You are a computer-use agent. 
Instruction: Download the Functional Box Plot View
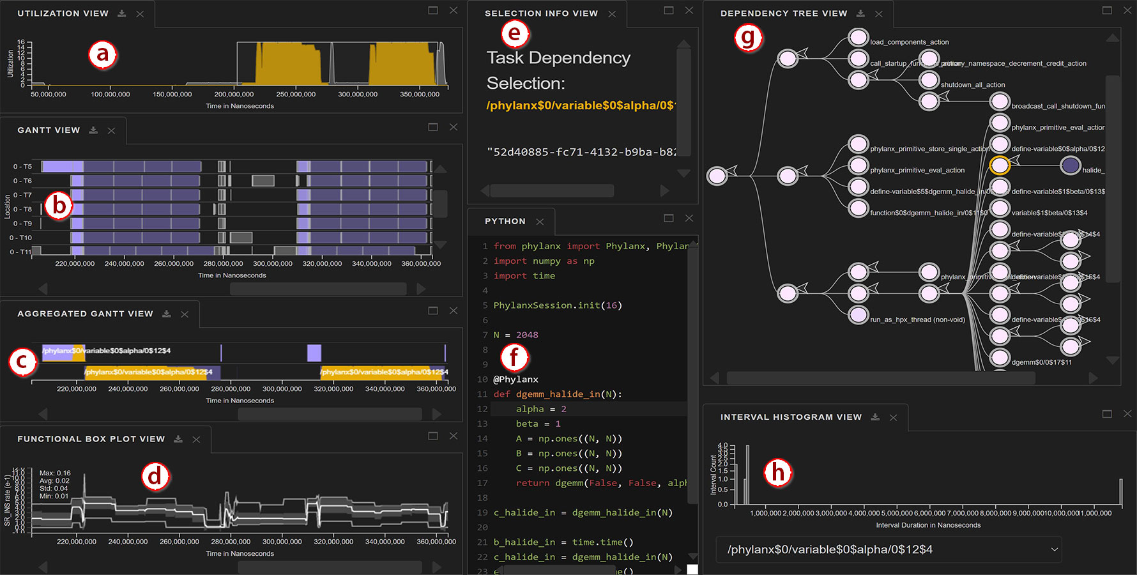click(x=178, y=439)
